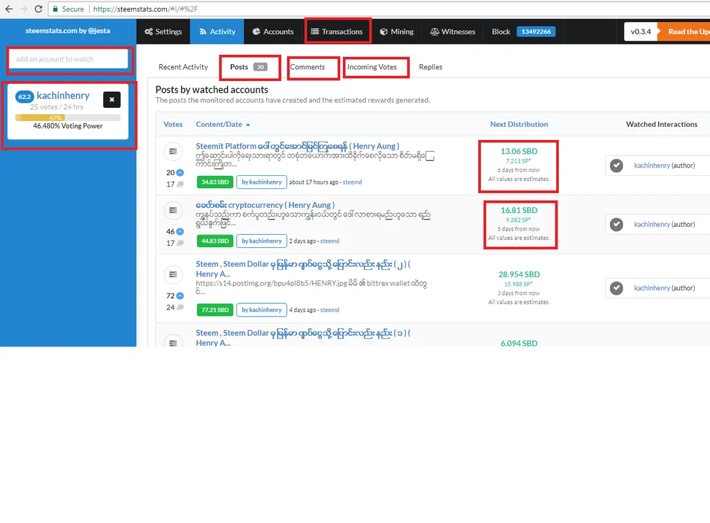Click steemstats.com by @jesta header
The image size is (710, 523).
tap(68, 31)
